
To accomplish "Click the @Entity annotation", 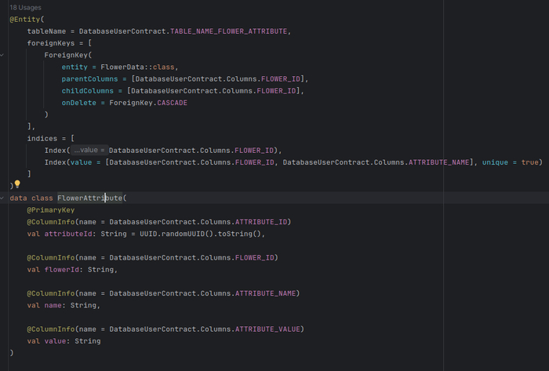I will click(x=25, y=19).
